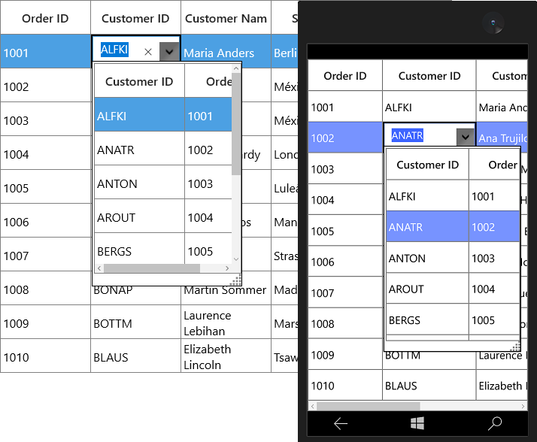Click order 1010 cell in phone grid
Screen dimensions: 537x442
pos(345,386)
